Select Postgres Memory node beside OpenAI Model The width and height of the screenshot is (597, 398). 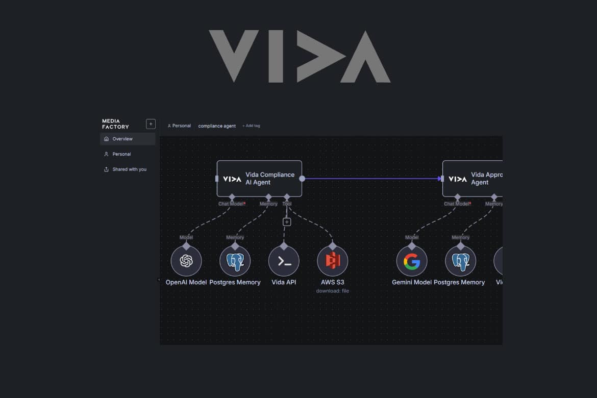coord(235,261)
